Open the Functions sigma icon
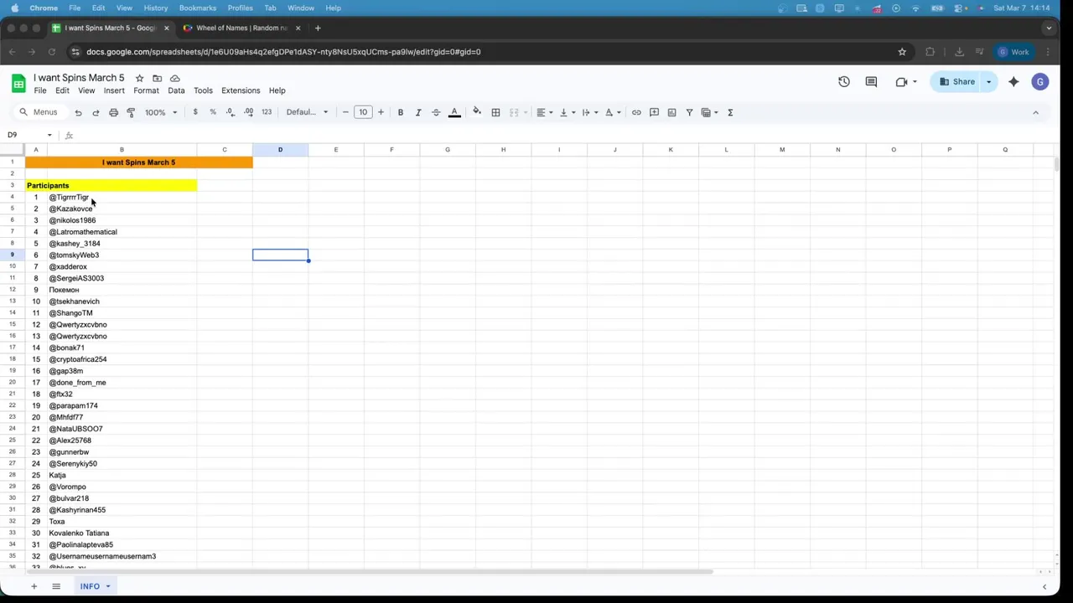 (x=730, y=112)
